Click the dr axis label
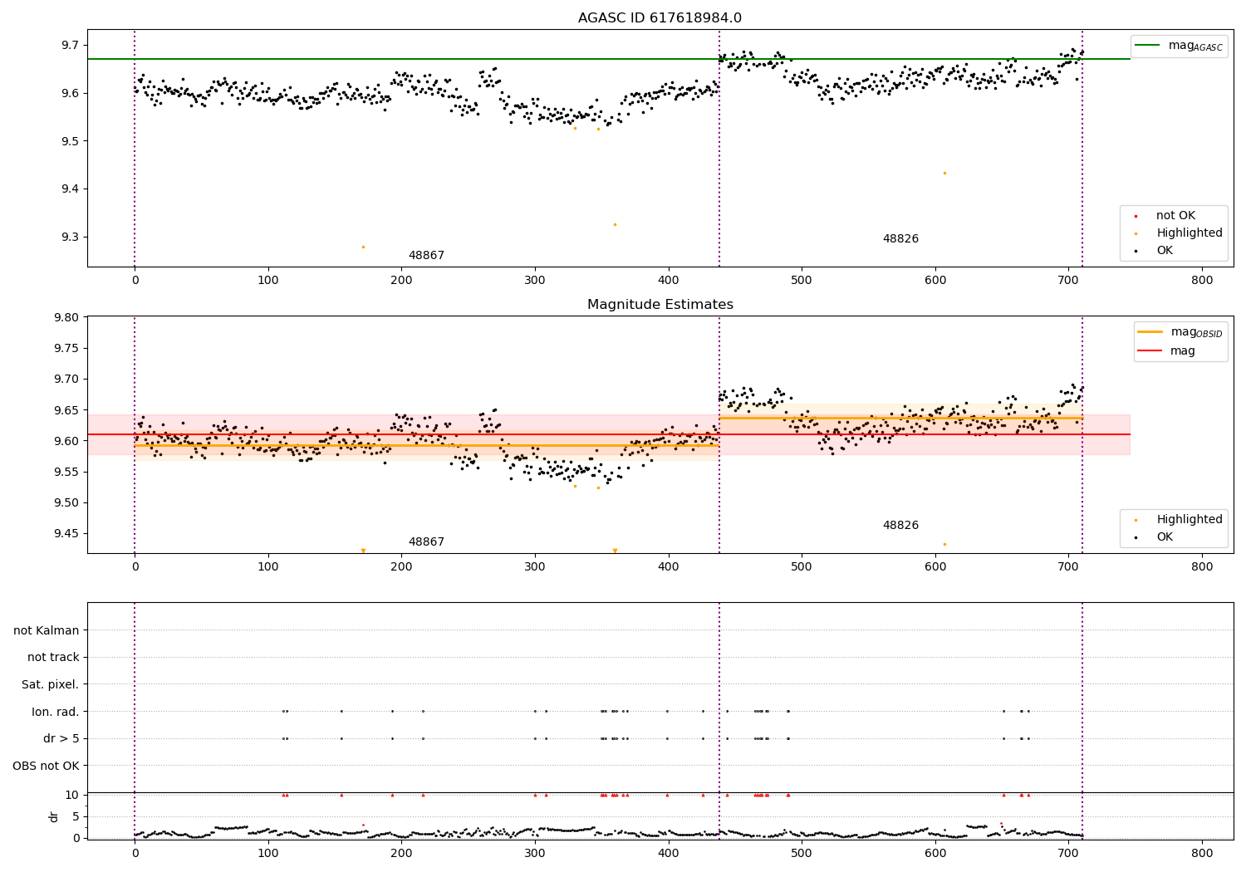 pyautogui.click(x=54, y=816)
